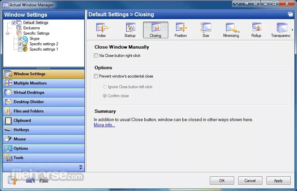Enable Prevent window's accidental close
This screenshot has width=297, height=191.
tap(96, 76)
